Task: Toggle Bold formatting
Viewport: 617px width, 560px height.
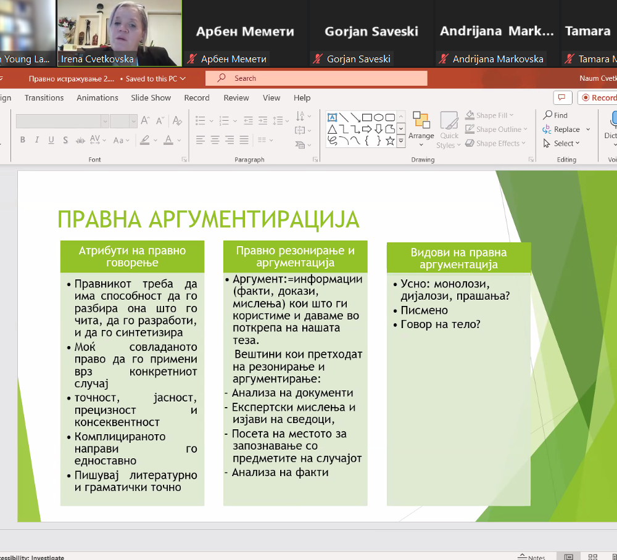Action: (x=23, y=140)
